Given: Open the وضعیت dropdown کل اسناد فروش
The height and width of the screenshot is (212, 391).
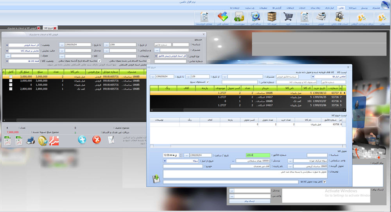Looking at the screenshot, I should pos(7,45).
